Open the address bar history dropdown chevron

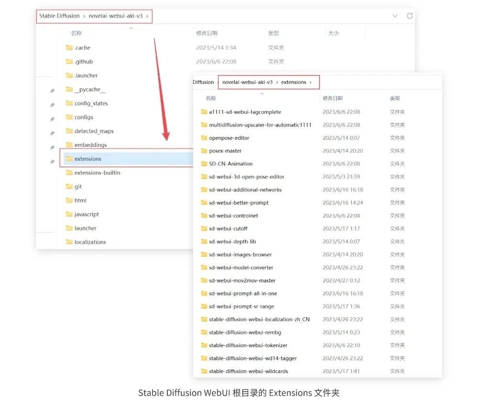point(395,16)
